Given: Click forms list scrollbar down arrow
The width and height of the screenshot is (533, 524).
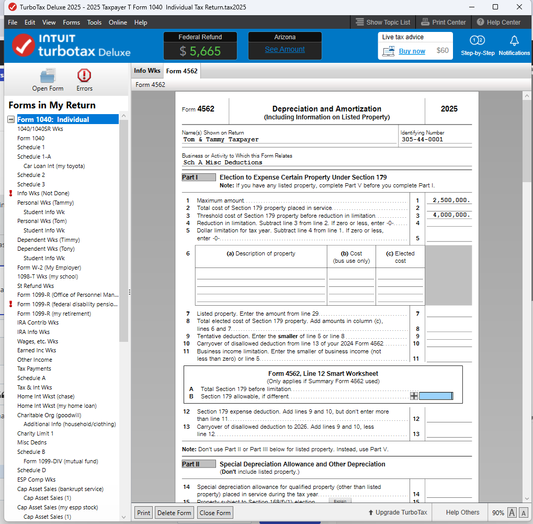Looking at the screenshot, I should pos(123,517).
